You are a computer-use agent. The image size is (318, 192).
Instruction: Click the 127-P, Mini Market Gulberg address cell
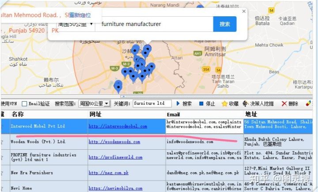coord(278,173)
